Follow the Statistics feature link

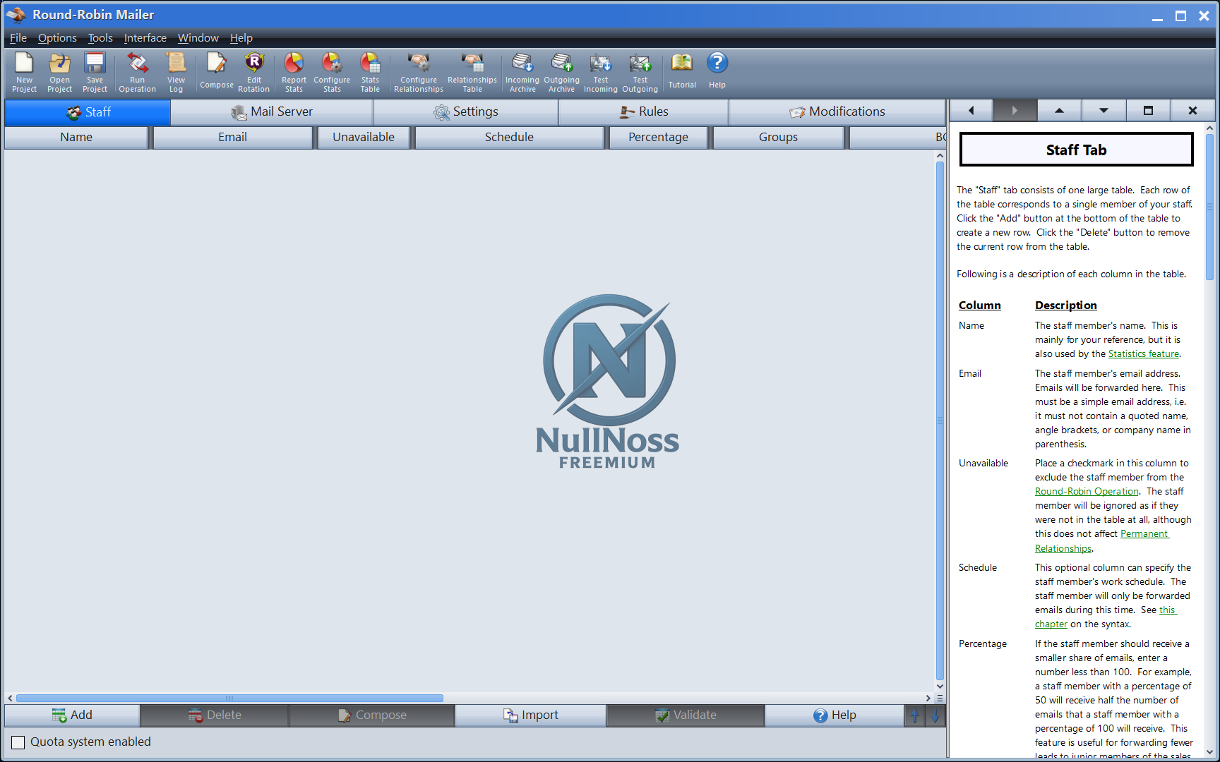1143,354
